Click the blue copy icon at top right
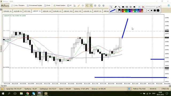Screen dimensions: 171x96 [x=169, y=5]
